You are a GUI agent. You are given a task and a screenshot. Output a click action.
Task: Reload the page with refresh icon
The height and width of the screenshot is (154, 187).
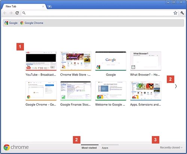click(17, 13)
